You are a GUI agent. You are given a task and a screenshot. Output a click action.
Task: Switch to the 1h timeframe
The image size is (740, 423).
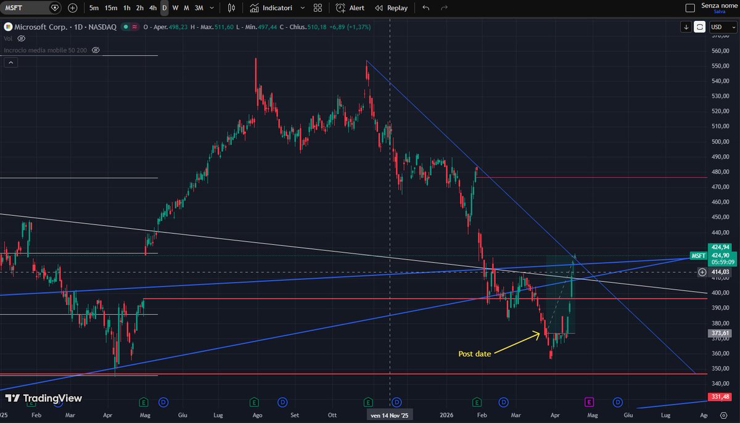pos(126,8)
